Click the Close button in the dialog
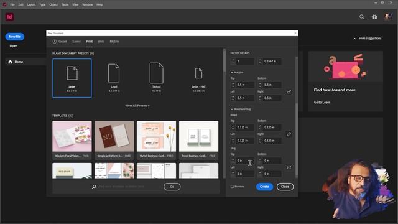398x224 pixels. [285, 187]
